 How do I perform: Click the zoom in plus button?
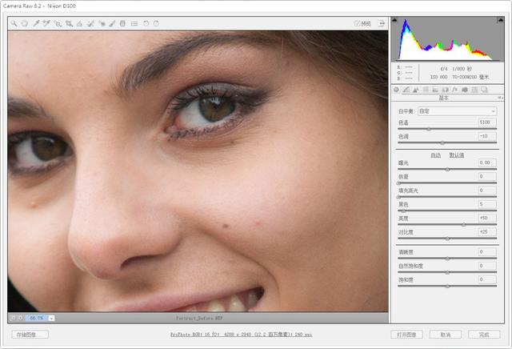[21, 318]
